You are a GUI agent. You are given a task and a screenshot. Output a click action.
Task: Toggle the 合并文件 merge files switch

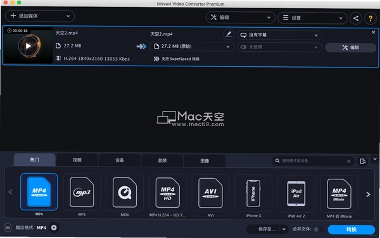(318, 229)
